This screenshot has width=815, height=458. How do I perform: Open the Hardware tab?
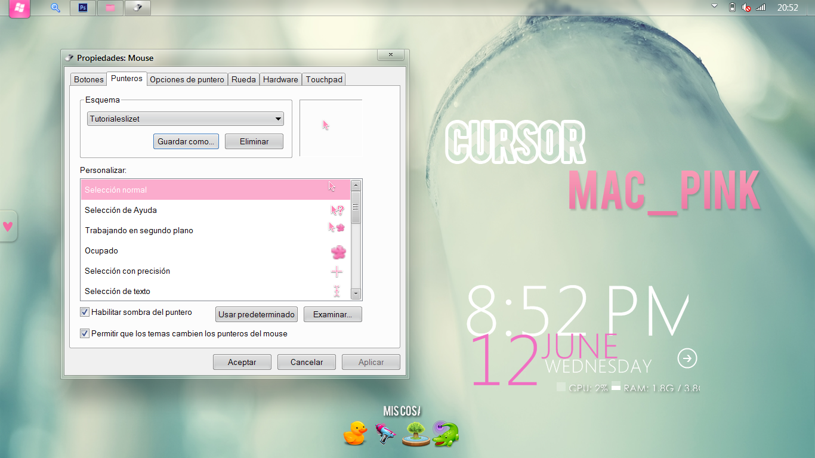pyautogui.click(x=280, y=79)
